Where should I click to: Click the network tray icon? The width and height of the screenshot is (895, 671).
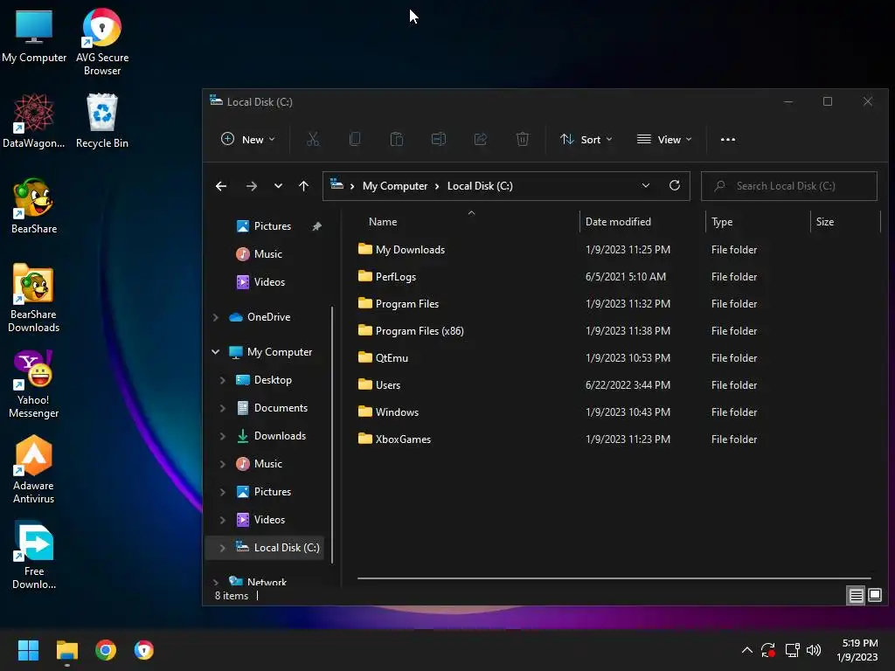[792, 650]
